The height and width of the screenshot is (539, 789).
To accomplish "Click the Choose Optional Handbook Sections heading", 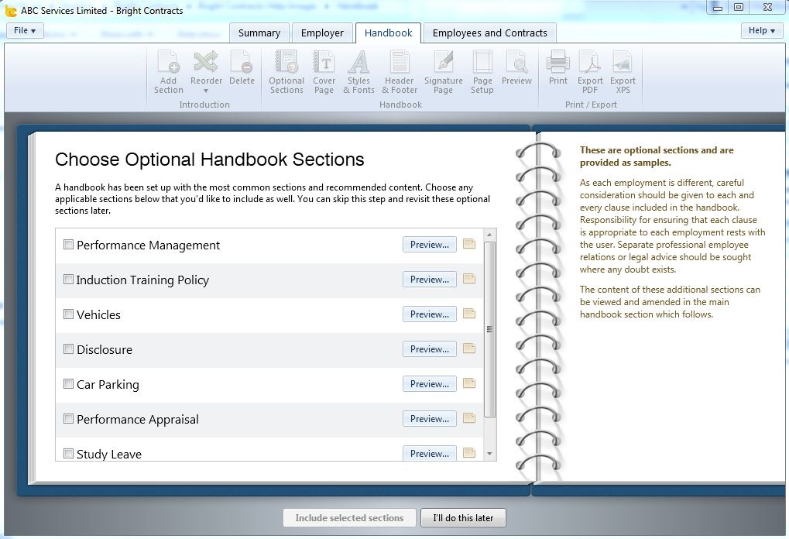I will pos(210,160).
